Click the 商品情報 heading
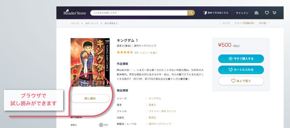 tap(122, 91)
